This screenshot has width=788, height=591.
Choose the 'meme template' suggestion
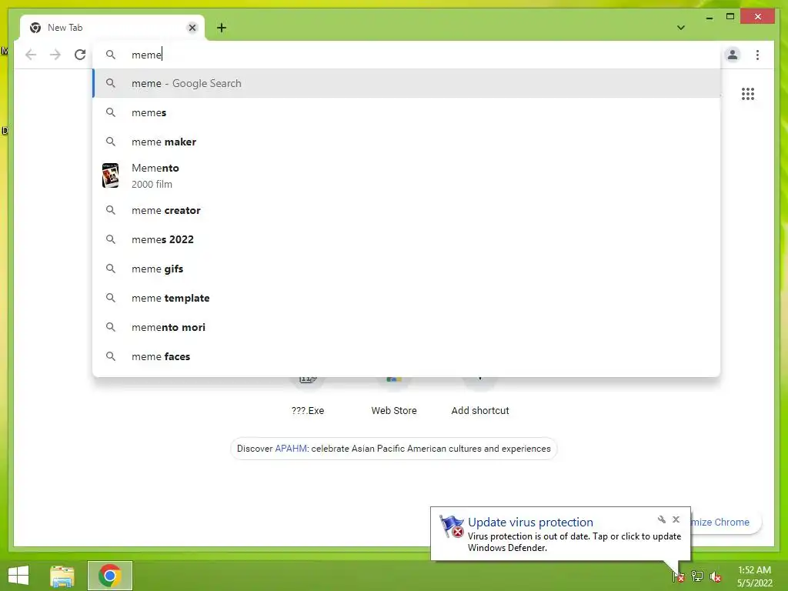[x=406, y=298]
